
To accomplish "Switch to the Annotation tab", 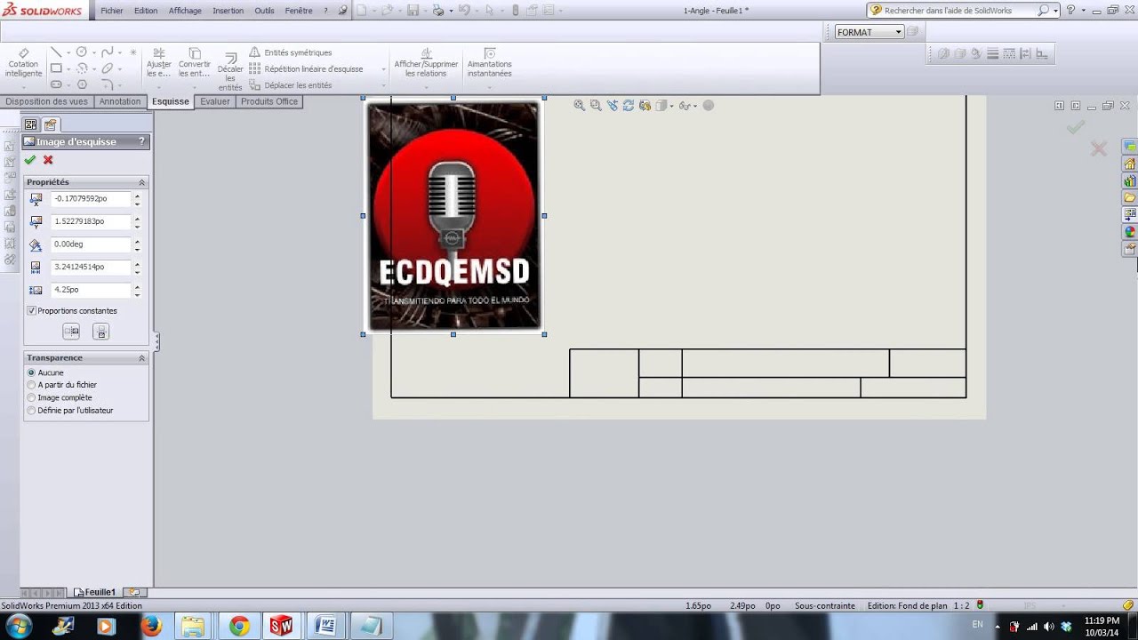I will click(120, 101).
